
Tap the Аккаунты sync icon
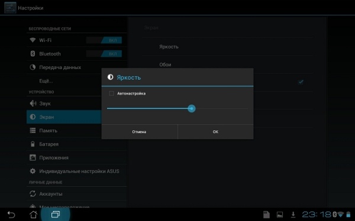(33, 194)
